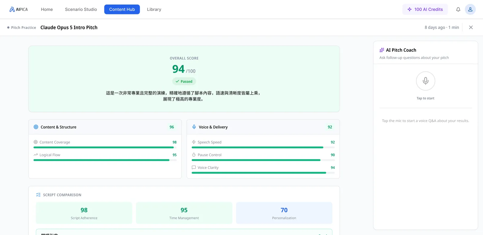Click the Voice & Delivery heading
Screen dimensions: 483x235
(213, 127)
